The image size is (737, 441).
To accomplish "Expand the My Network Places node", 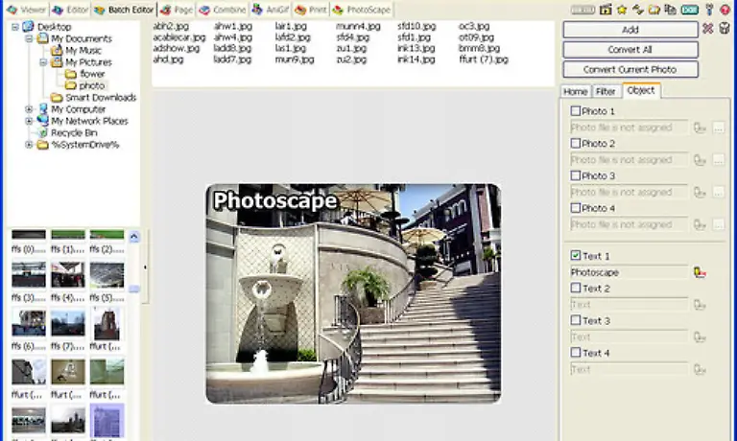I will tap(29, 121).
